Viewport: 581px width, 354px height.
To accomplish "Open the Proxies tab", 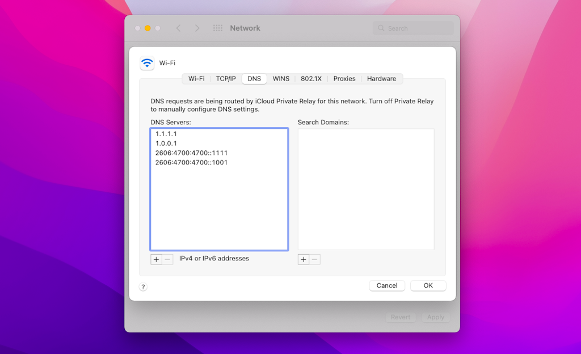I will (344, 79).
